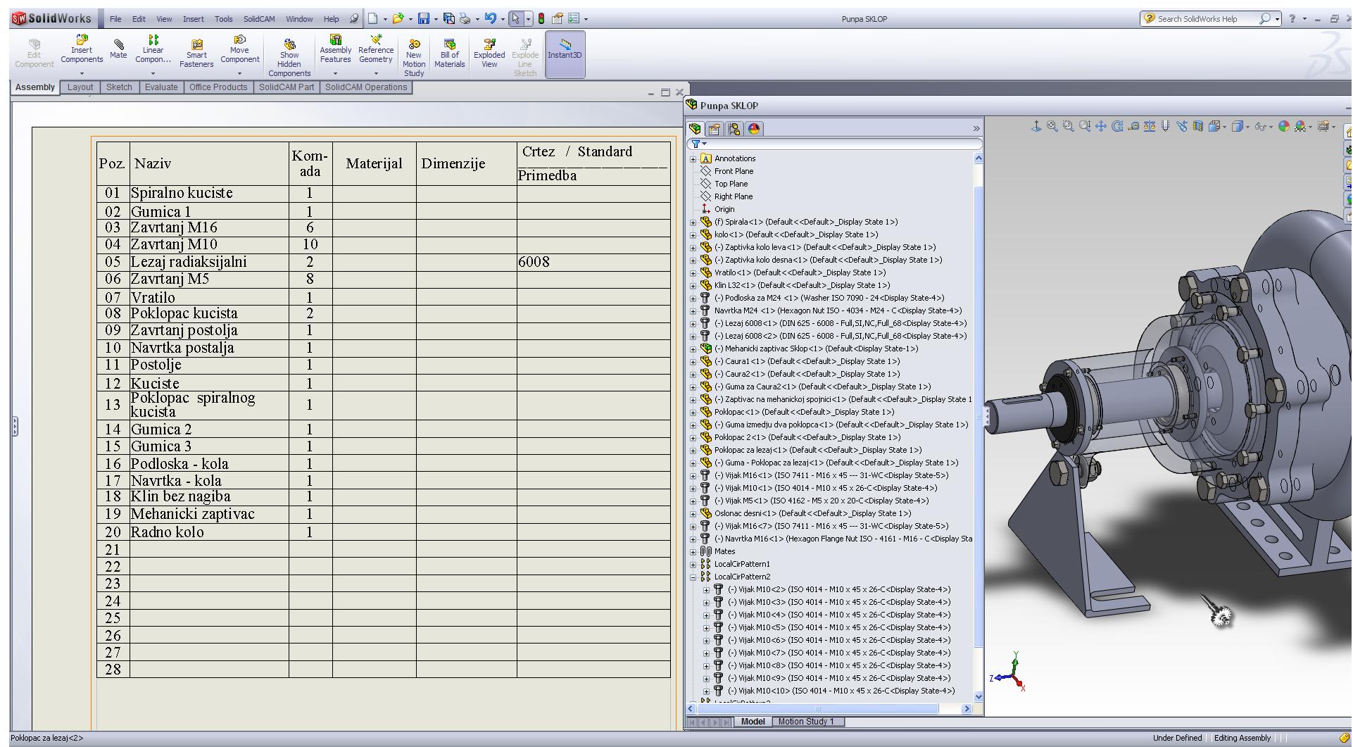The height and width of the screenshot is (747, 1353).
Task: Select the Pan view icon
Action: pyautogui.click(x=1101, y=127)
